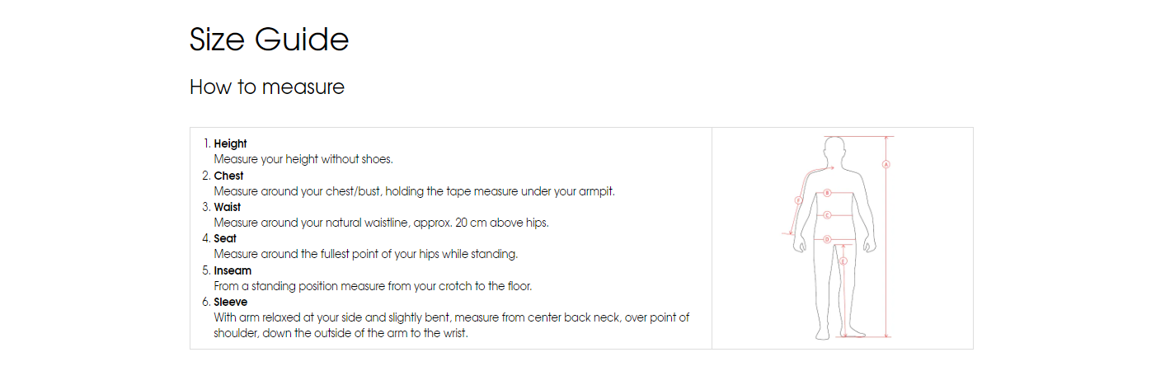The width and height of the screenshot is (1151, 371).
Task: Click the height marker A on diagram
Action: coord(886,164)
